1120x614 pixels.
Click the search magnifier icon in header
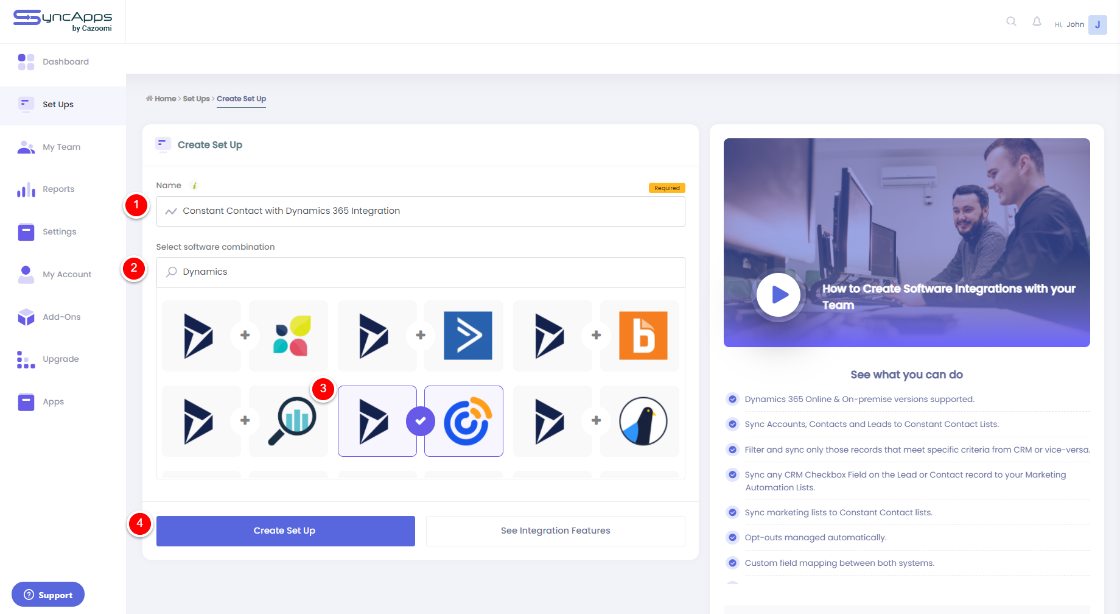coord(1012,22)
